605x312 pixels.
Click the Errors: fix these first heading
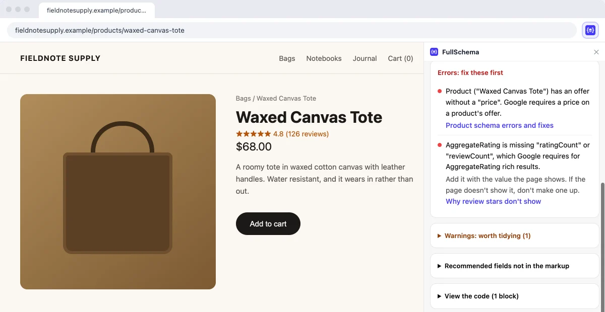coord(470,72)
